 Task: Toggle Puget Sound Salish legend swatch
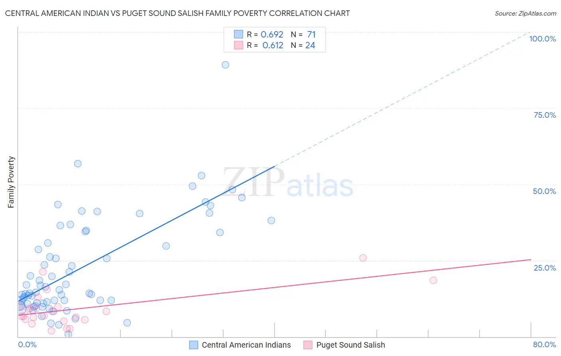tap(308, 345)
